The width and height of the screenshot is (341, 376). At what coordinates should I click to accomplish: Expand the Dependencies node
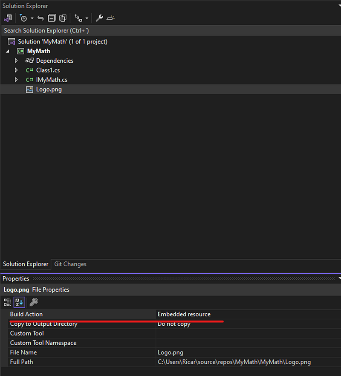click(x=16, y=61)
